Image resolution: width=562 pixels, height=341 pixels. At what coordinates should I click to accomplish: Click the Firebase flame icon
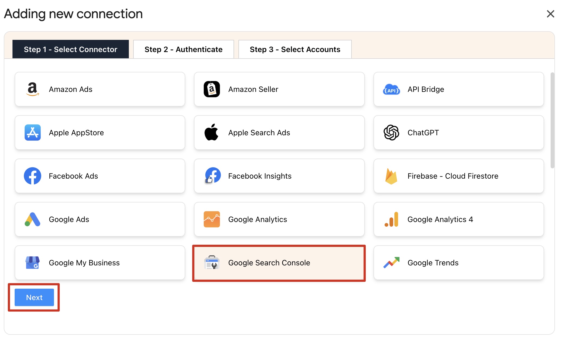[x=391, y=176]
